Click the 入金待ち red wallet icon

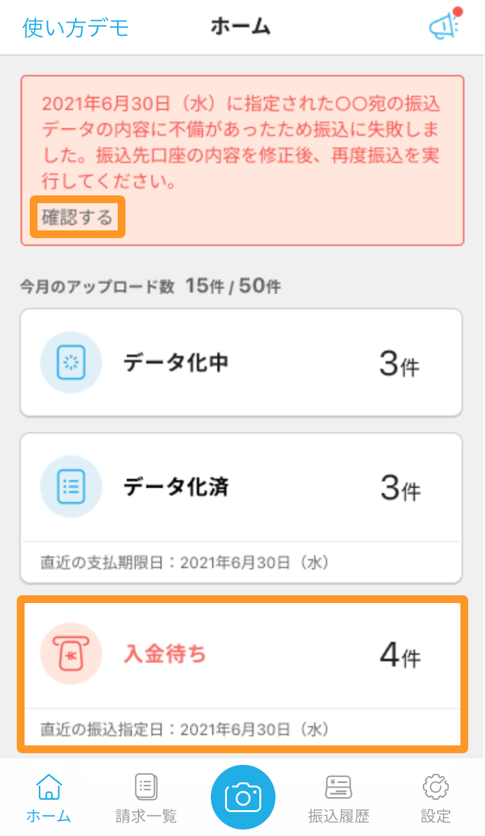(71, 654)
